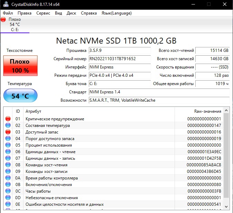The image size is (233, 213).
Task: Click the red disk status icon above Плохо 54 °C
Action: (x=4, y=20)
